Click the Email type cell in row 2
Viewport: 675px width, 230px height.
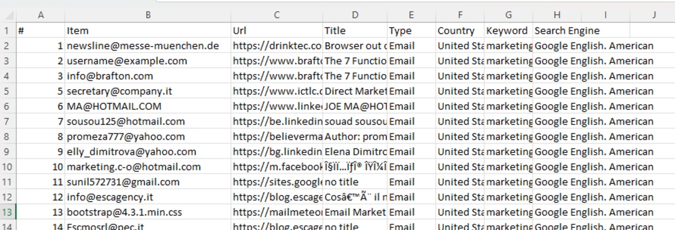411,45
